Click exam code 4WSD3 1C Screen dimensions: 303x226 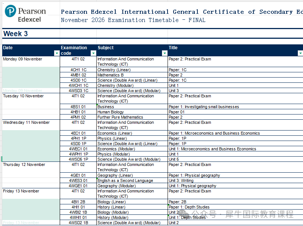click(x=78, y=91)
